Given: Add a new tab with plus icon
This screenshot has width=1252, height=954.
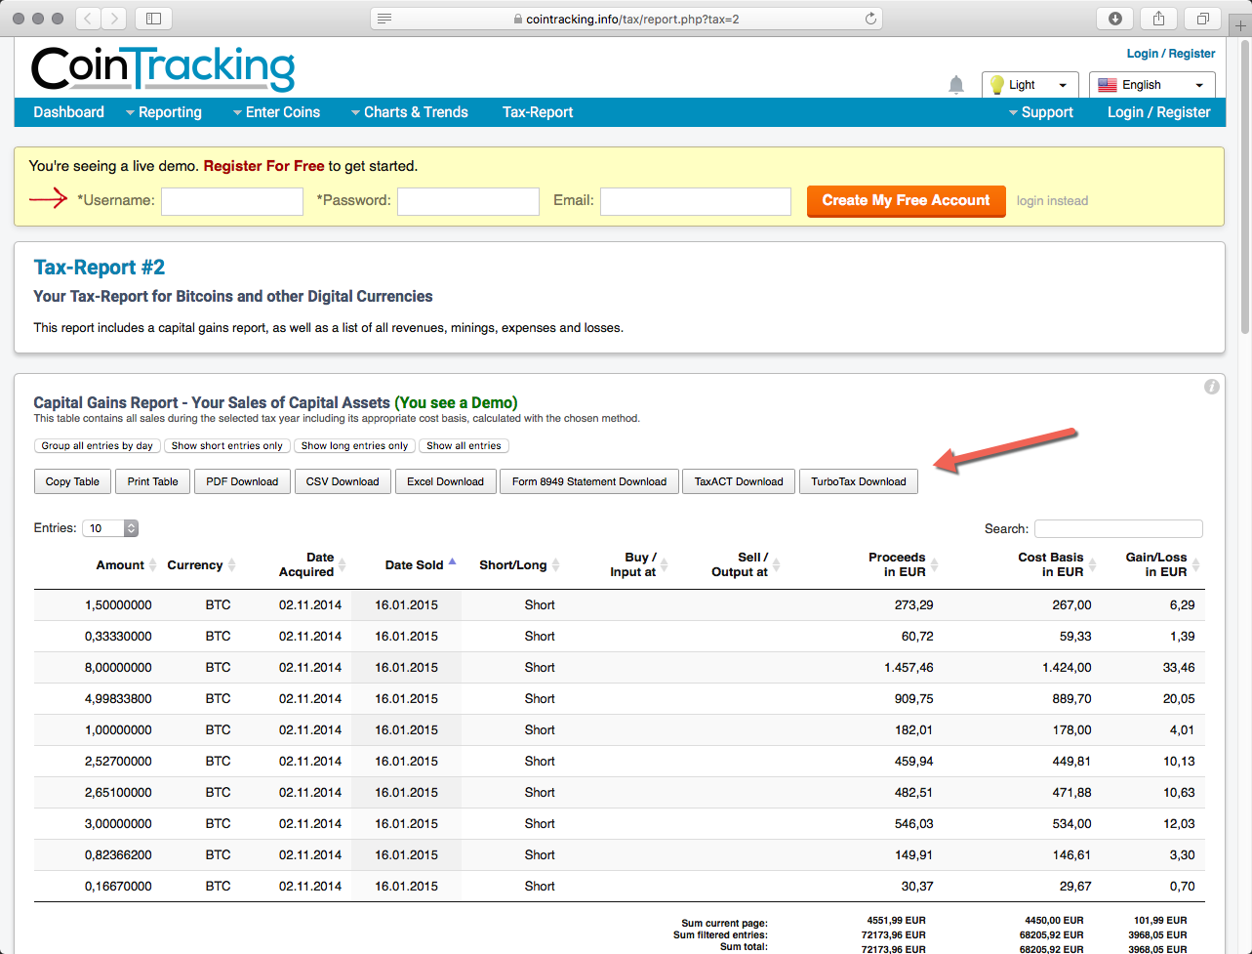Looking at the screenshot, I should [1241, 26].
